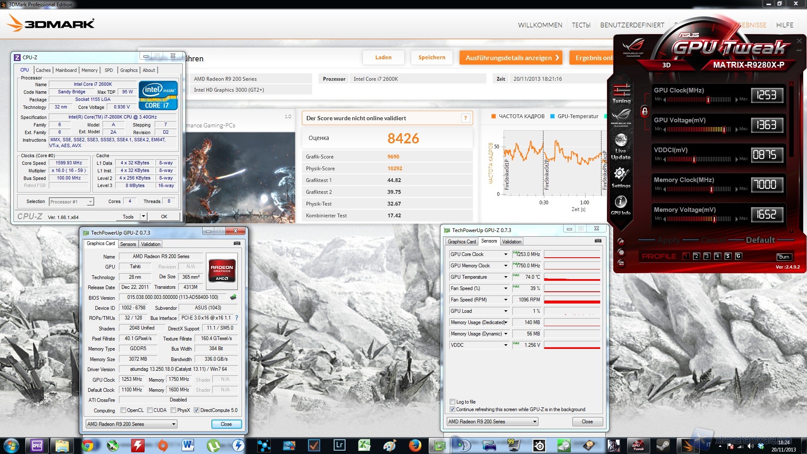807x454 pixels.
Task: Enable the Log to file checkbox
Action: click(453, 402)
